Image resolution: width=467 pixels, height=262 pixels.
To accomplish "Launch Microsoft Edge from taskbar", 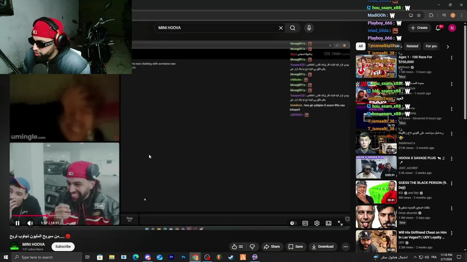I will point(136,257).
